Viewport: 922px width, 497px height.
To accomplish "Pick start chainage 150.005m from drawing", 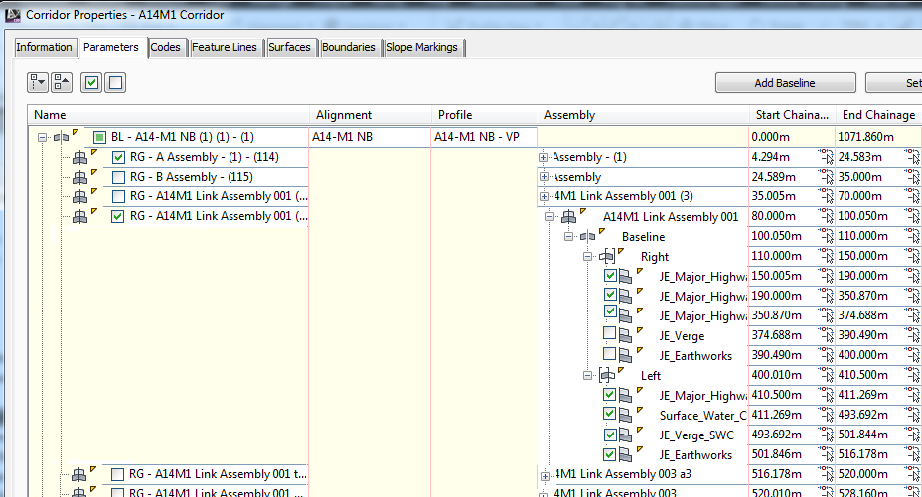I will click(x=826, y=276).
